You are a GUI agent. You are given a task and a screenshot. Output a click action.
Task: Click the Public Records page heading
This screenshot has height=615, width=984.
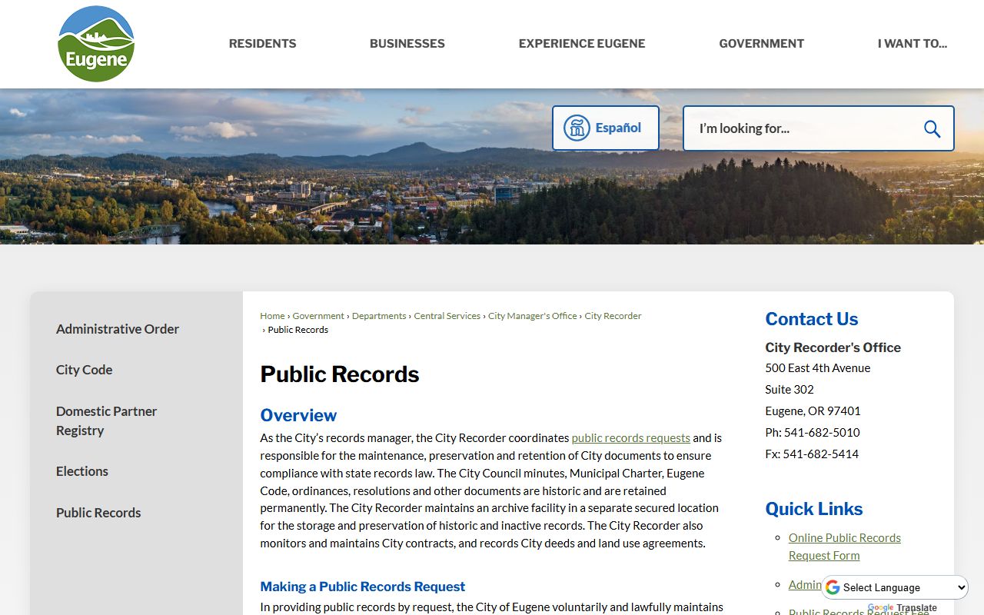pos(340,374)
